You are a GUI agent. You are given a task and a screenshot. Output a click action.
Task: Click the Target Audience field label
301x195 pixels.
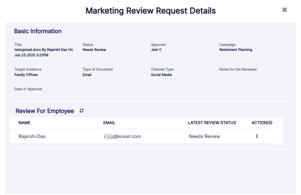28,69
